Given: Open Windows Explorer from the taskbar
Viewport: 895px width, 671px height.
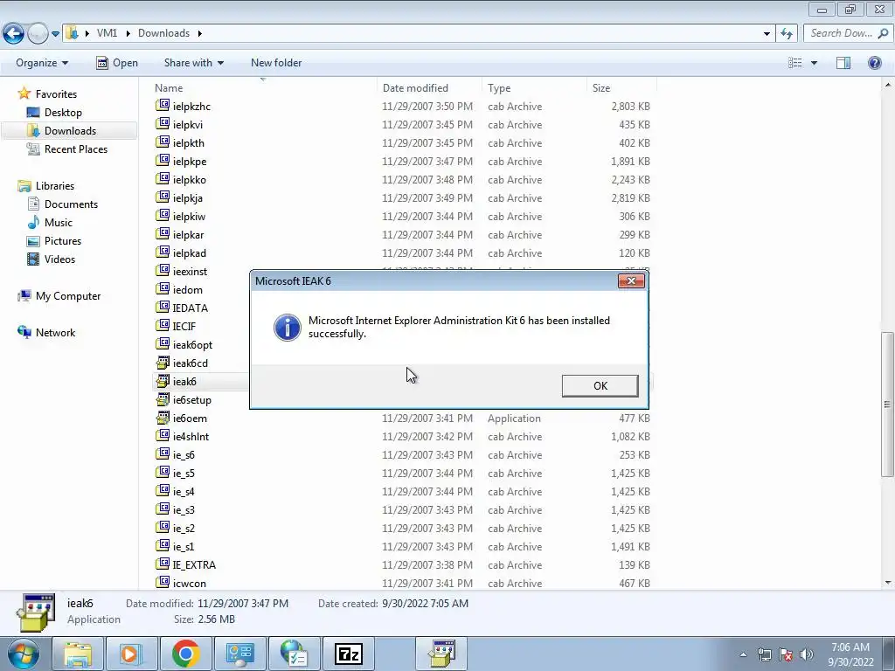Looking at the screenshot, I should [77, 654].
